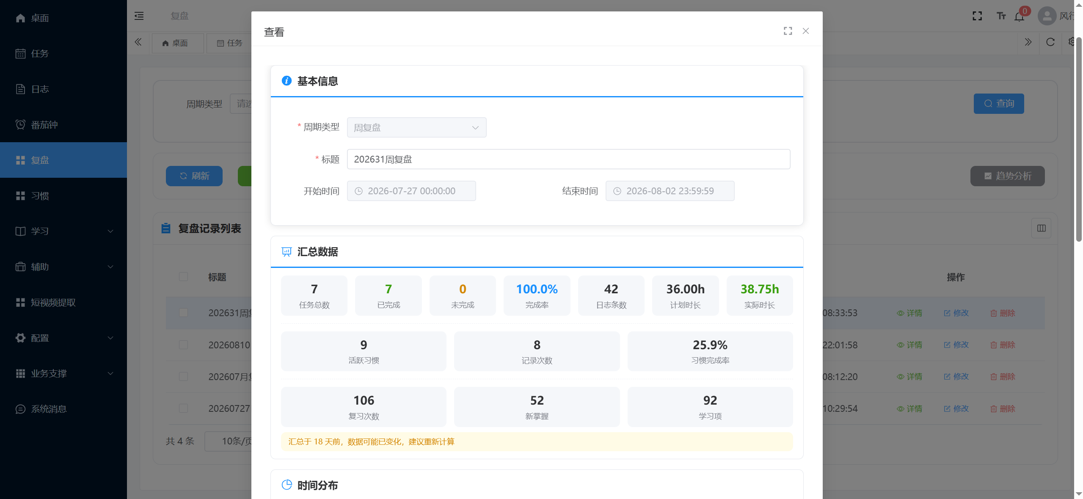Click the 实际时长 38.75h stat card
Viewport: 1083px width, 499px height.
click(x=759, y=295)
